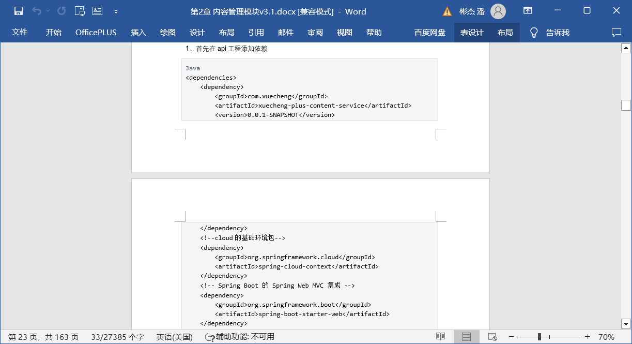Open the 帮助 ribbon tab

[x=374, y=32]
